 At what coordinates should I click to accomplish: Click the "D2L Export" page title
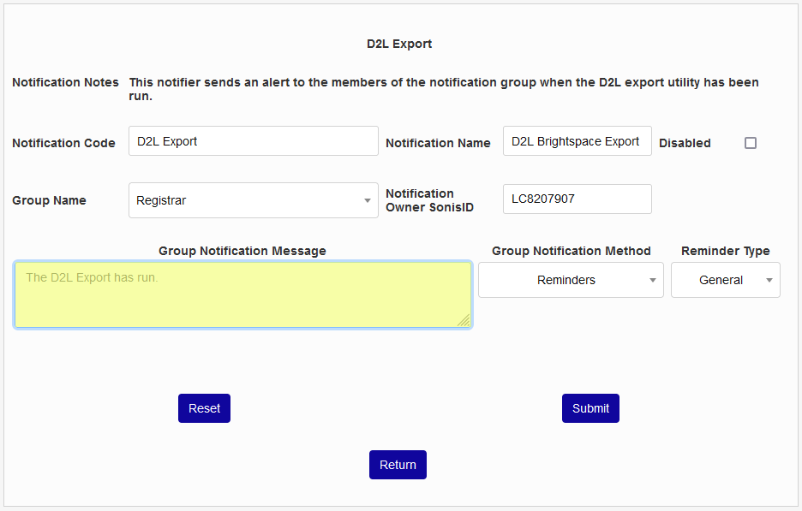pyautogui.click(x=399, y=44)
